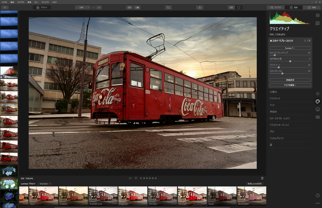322x208 pixels.
Task: Mark image rejected with X icon
Action: coord(141,178)
